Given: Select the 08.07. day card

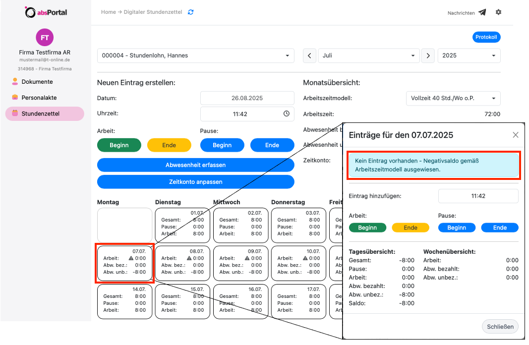Looking at the screenshot, I should pos(182,261).
